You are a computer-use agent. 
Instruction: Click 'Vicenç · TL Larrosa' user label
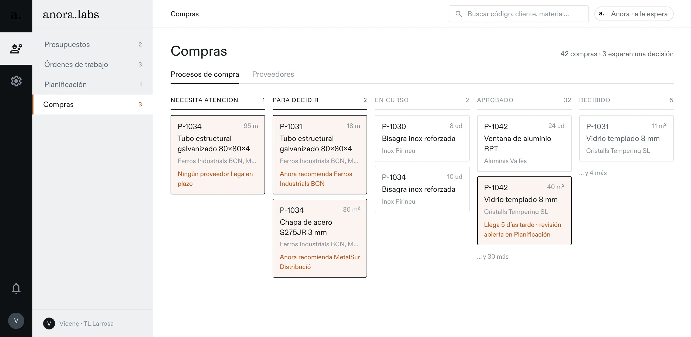point(86,323)
